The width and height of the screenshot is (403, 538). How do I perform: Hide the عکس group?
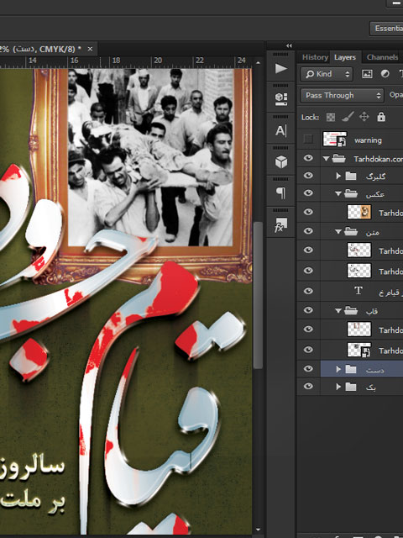pos(308,193)
